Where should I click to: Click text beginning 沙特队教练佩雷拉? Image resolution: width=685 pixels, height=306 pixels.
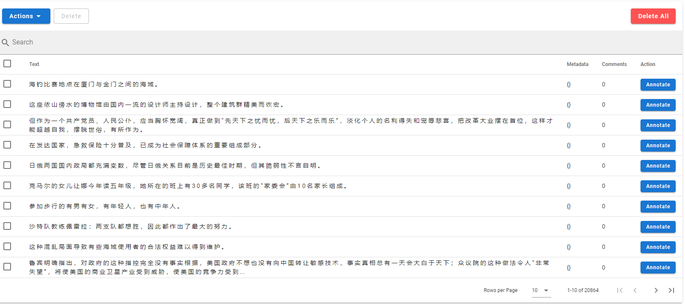(131, 227)
